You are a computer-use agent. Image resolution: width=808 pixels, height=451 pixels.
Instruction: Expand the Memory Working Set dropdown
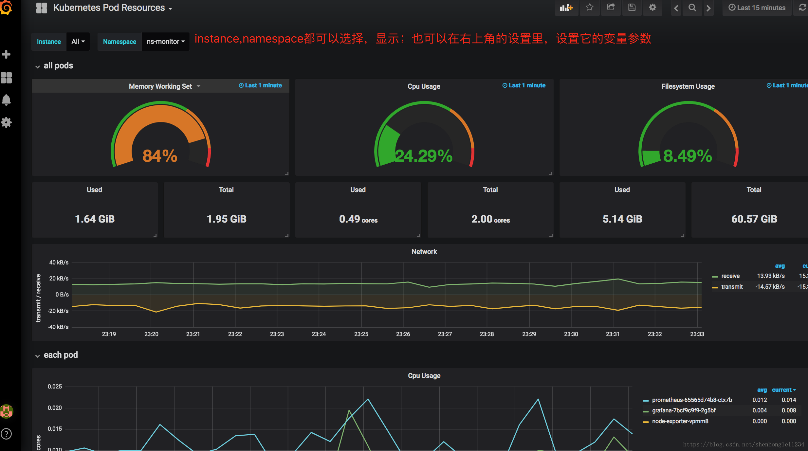(197, 86)
